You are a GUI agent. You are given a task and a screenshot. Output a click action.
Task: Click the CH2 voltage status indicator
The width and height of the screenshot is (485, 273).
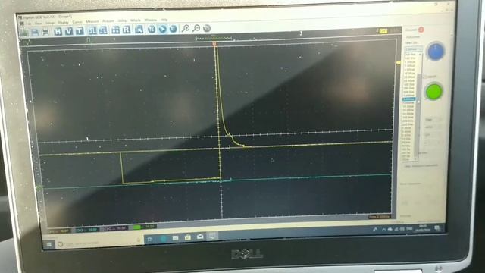[86, 230]
